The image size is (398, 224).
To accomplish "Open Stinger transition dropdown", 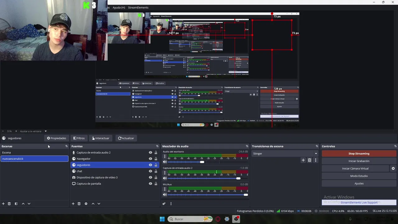I will pyautogui.click(x=285, y=153).
